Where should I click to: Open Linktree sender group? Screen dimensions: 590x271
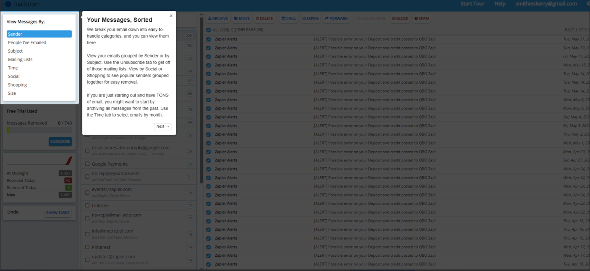100,206
